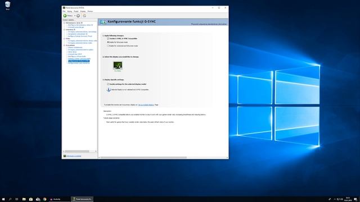Click the left pane horizontal scrollbar
The width and height of the screenshot is (360, 202).
(x=77, y=151)
